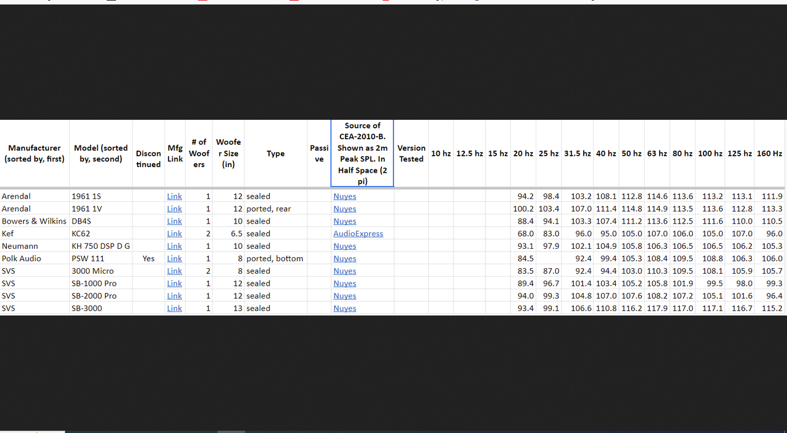Select the Bowers & Wilkins manufacturer cell
787x433 pixels.
click(34, 221)
